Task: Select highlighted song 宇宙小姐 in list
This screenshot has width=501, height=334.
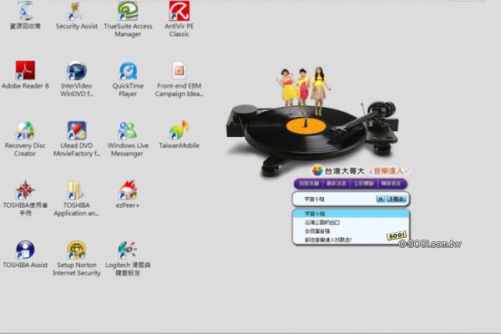Action: (x=351, y=214)
